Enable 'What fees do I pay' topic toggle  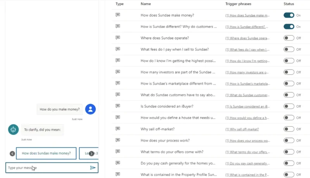(x=289, y=50)
